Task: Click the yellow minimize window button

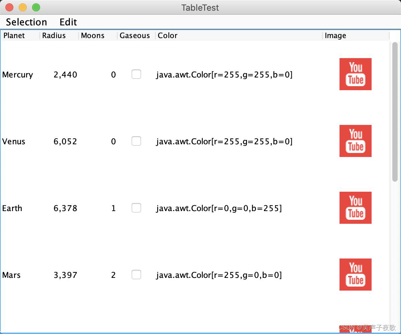Action: (x=22, y=7)
